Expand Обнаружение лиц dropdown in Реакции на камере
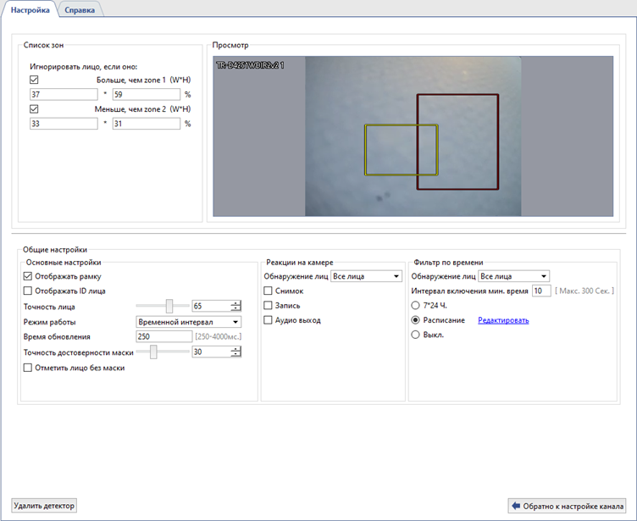 point(365,276)
